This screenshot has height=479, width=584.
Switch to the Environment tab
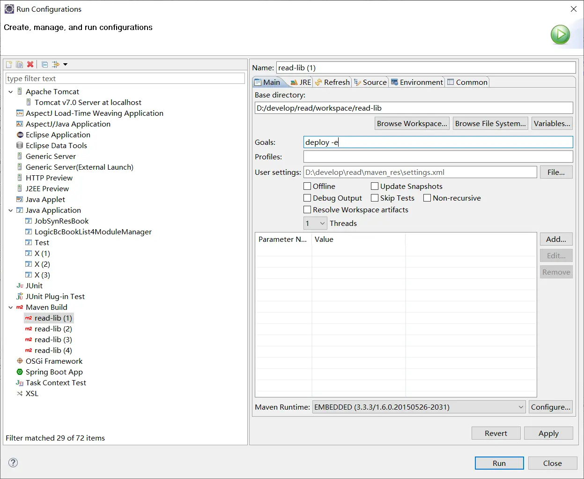[417, 82]
